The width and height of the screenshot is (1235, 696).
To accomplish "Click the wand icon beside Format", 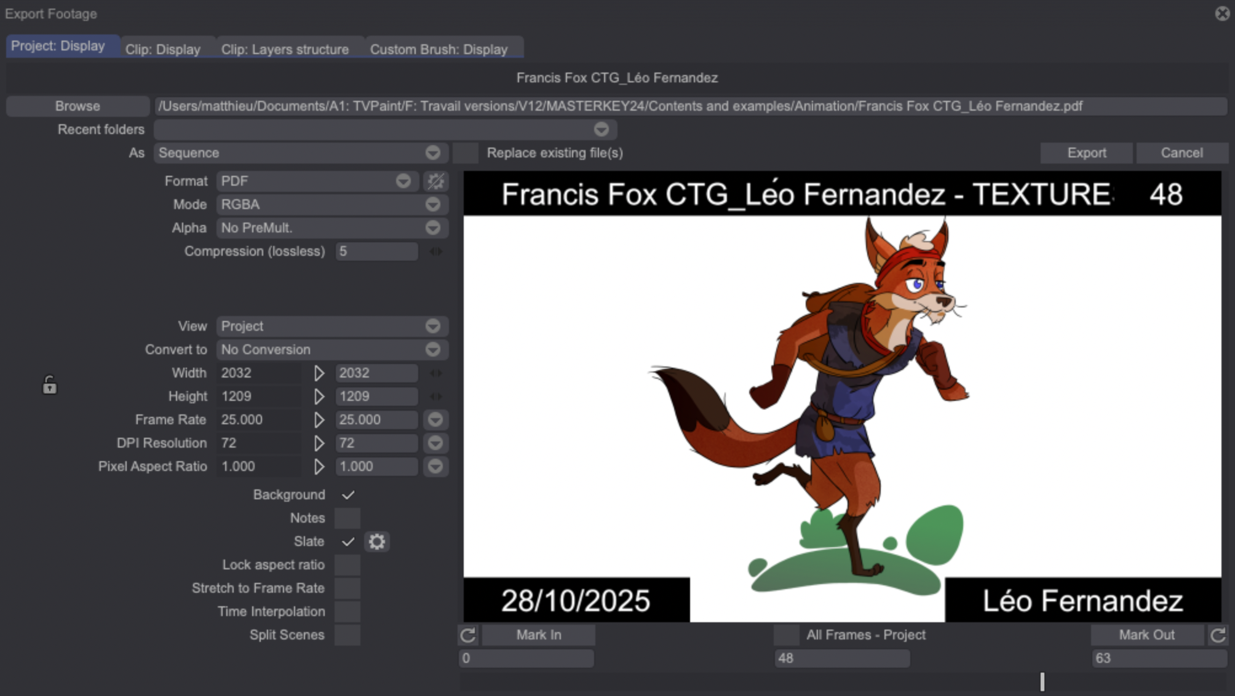I will [x=435, y=181].
